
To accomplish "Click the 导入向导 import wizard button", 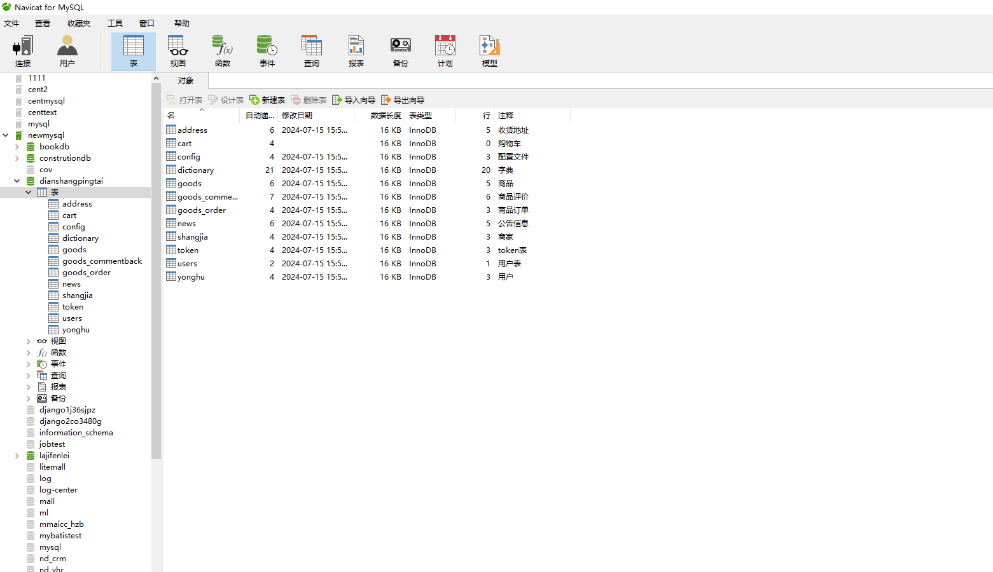I will click(x=354, y=100).
